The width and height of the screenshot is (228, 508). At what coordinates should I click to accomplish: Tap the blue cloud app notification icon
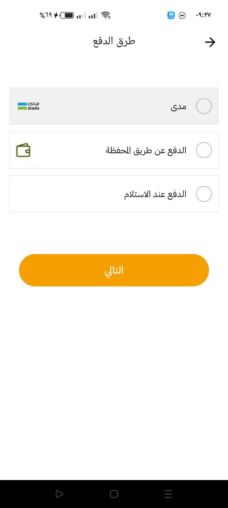[171, 15]
